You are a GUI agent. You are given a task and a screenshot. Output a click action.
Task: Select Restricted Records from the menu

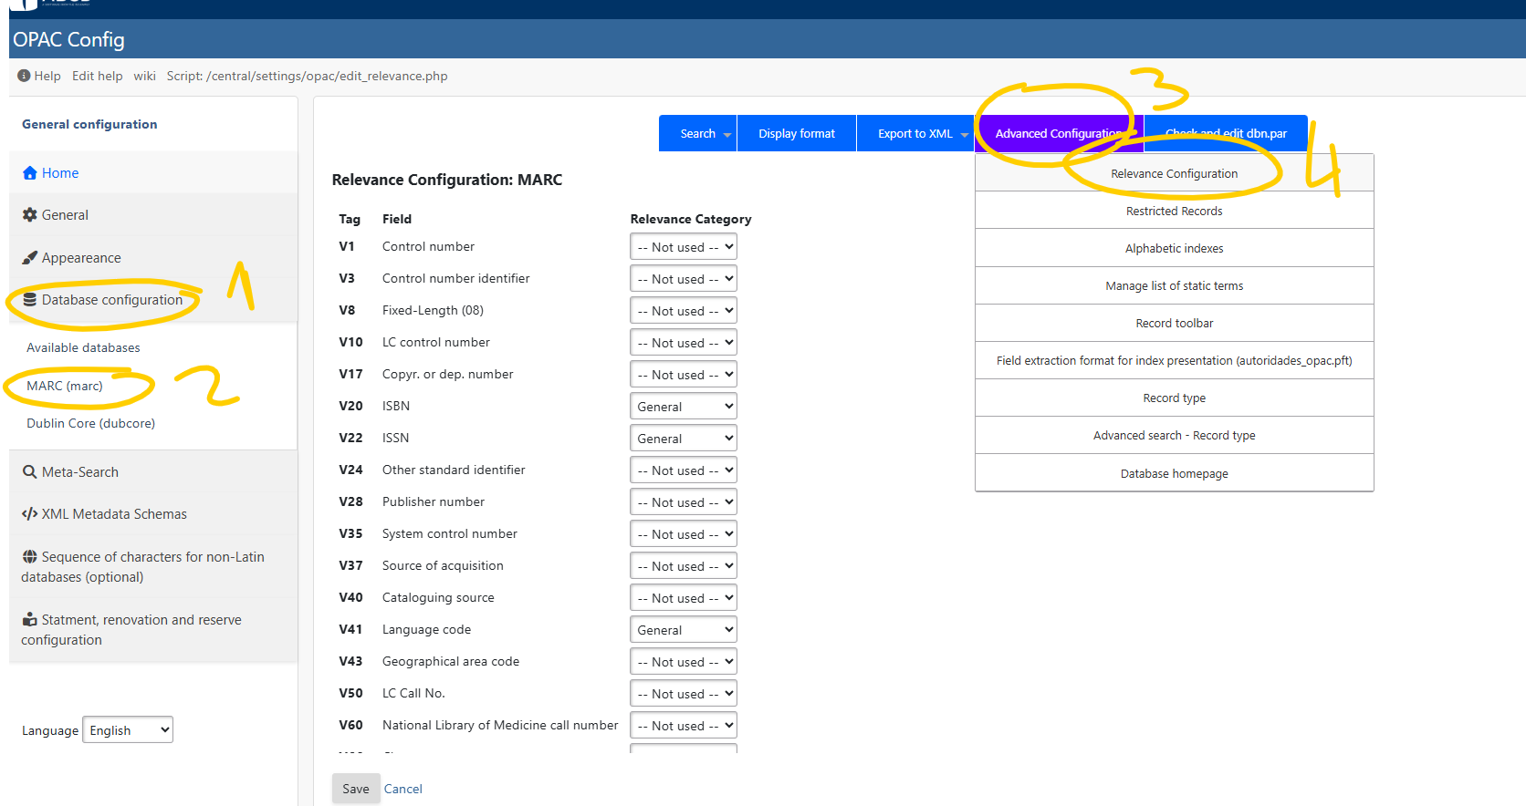coord(1174,212)
